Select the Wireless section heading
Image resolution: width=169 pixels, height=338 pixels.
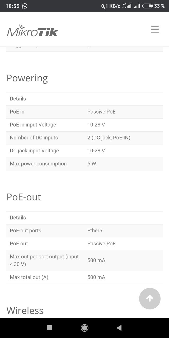coord(25,311)
